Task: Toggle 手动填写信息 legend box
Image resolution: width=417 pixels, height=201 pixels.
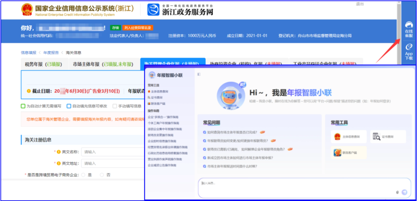Action: (115, 106)
